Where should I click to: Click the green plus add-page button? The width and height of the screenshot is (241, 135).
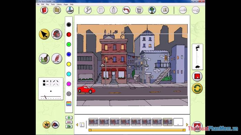click(x=69, y=118)
